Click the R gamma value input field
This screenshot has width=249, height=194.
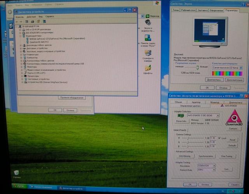coord(213,138)
